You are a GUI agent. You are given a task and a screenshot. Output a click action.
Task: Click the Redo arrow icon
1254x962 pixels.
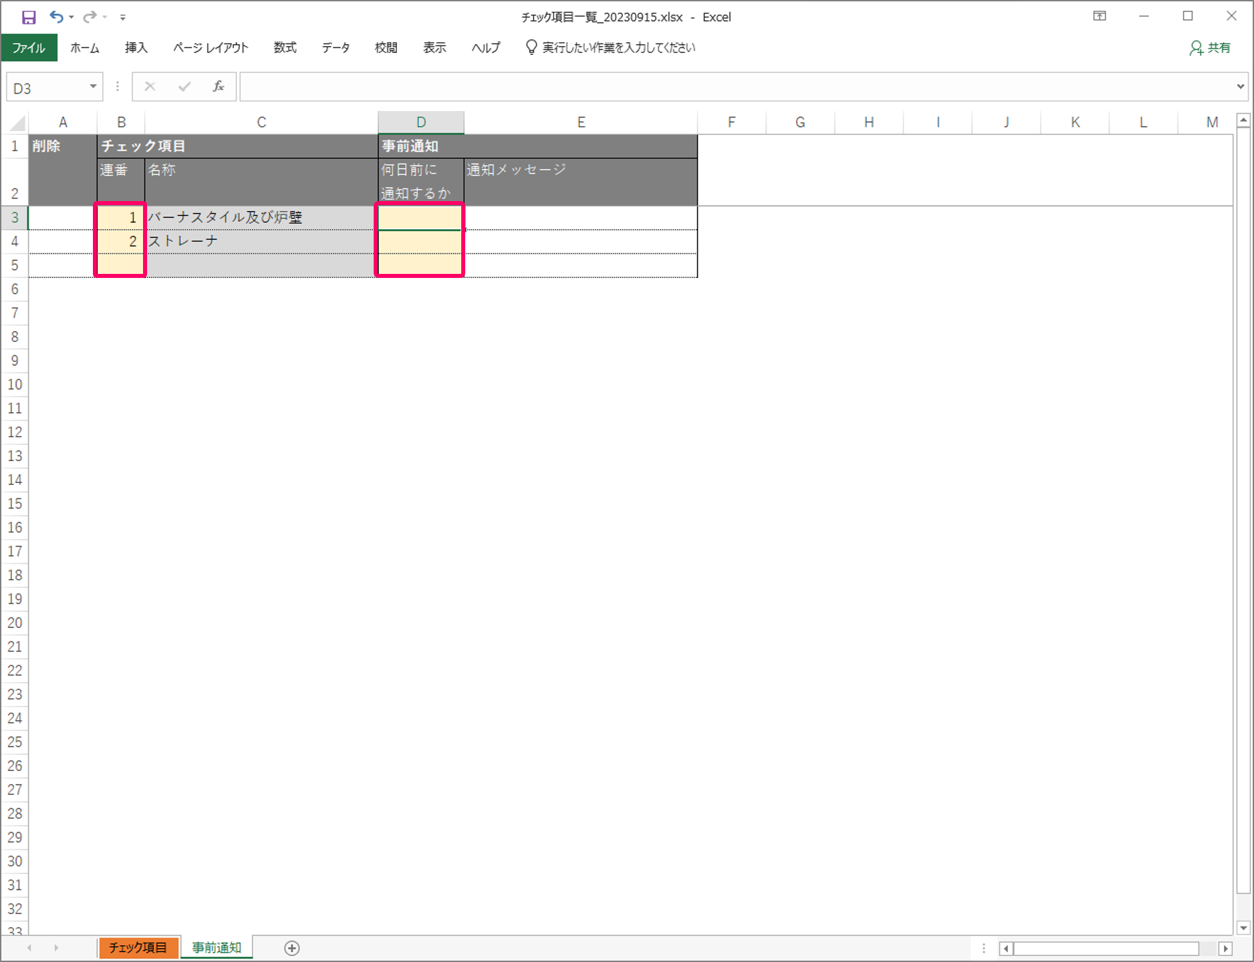pos(90,17)
